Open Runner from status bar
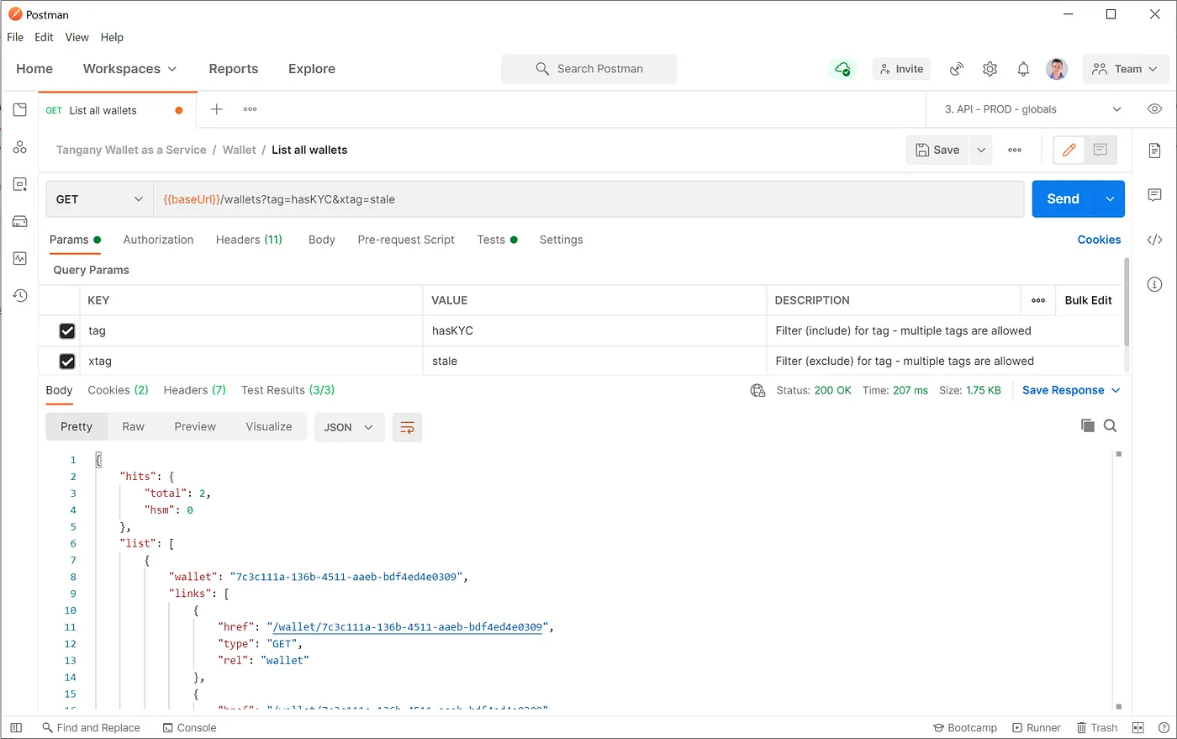This screenshot has height=739, width=1177. point(1037,728)
